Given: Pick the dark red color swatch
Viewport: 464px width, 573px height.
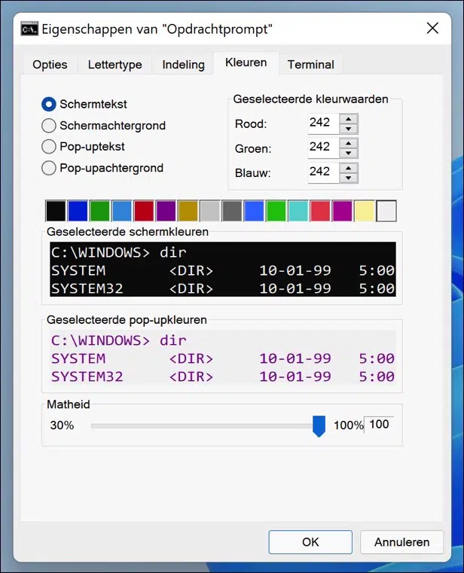Looking at the screenshot, I should pyautogui.click(x=144, y=211).
